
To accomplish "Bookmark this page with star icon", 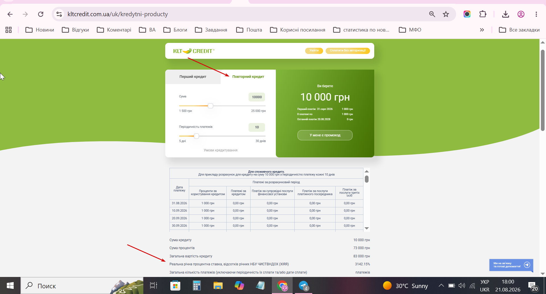I will 446,14.
